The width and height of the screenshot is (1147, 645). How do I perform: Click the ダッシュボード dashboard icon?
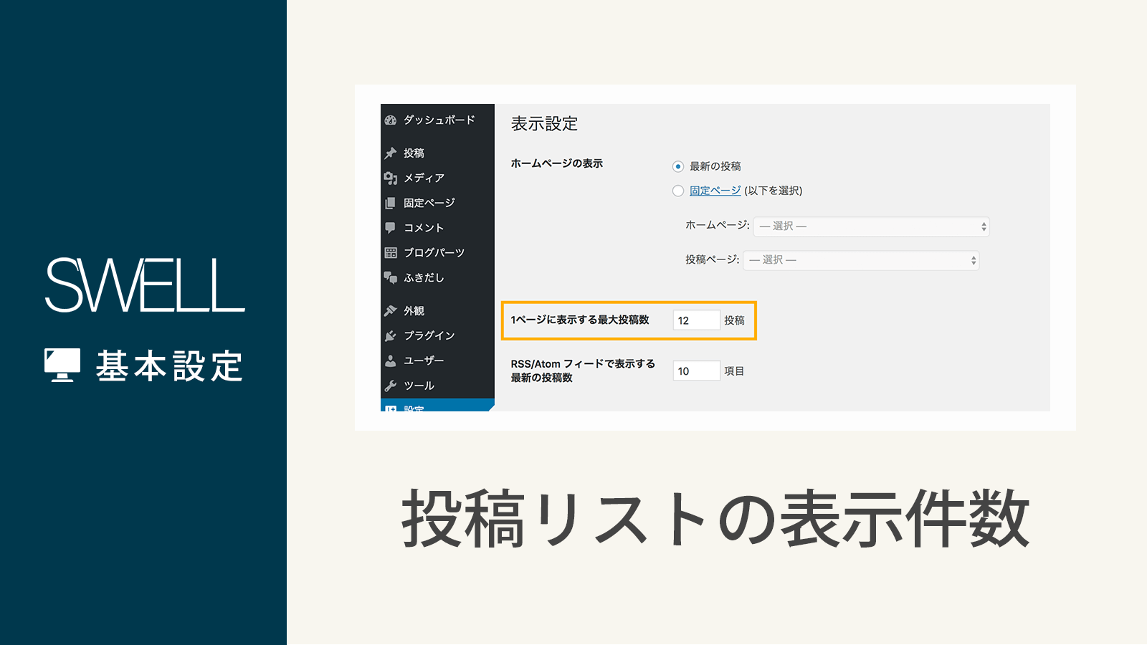click(391, 120)
